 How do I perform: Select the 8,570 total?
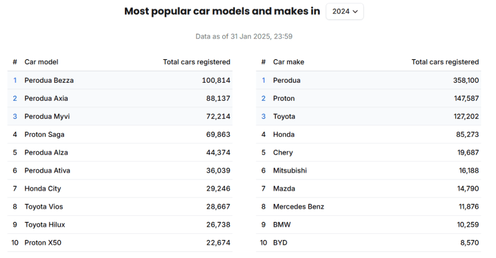[x=469, y=243]
